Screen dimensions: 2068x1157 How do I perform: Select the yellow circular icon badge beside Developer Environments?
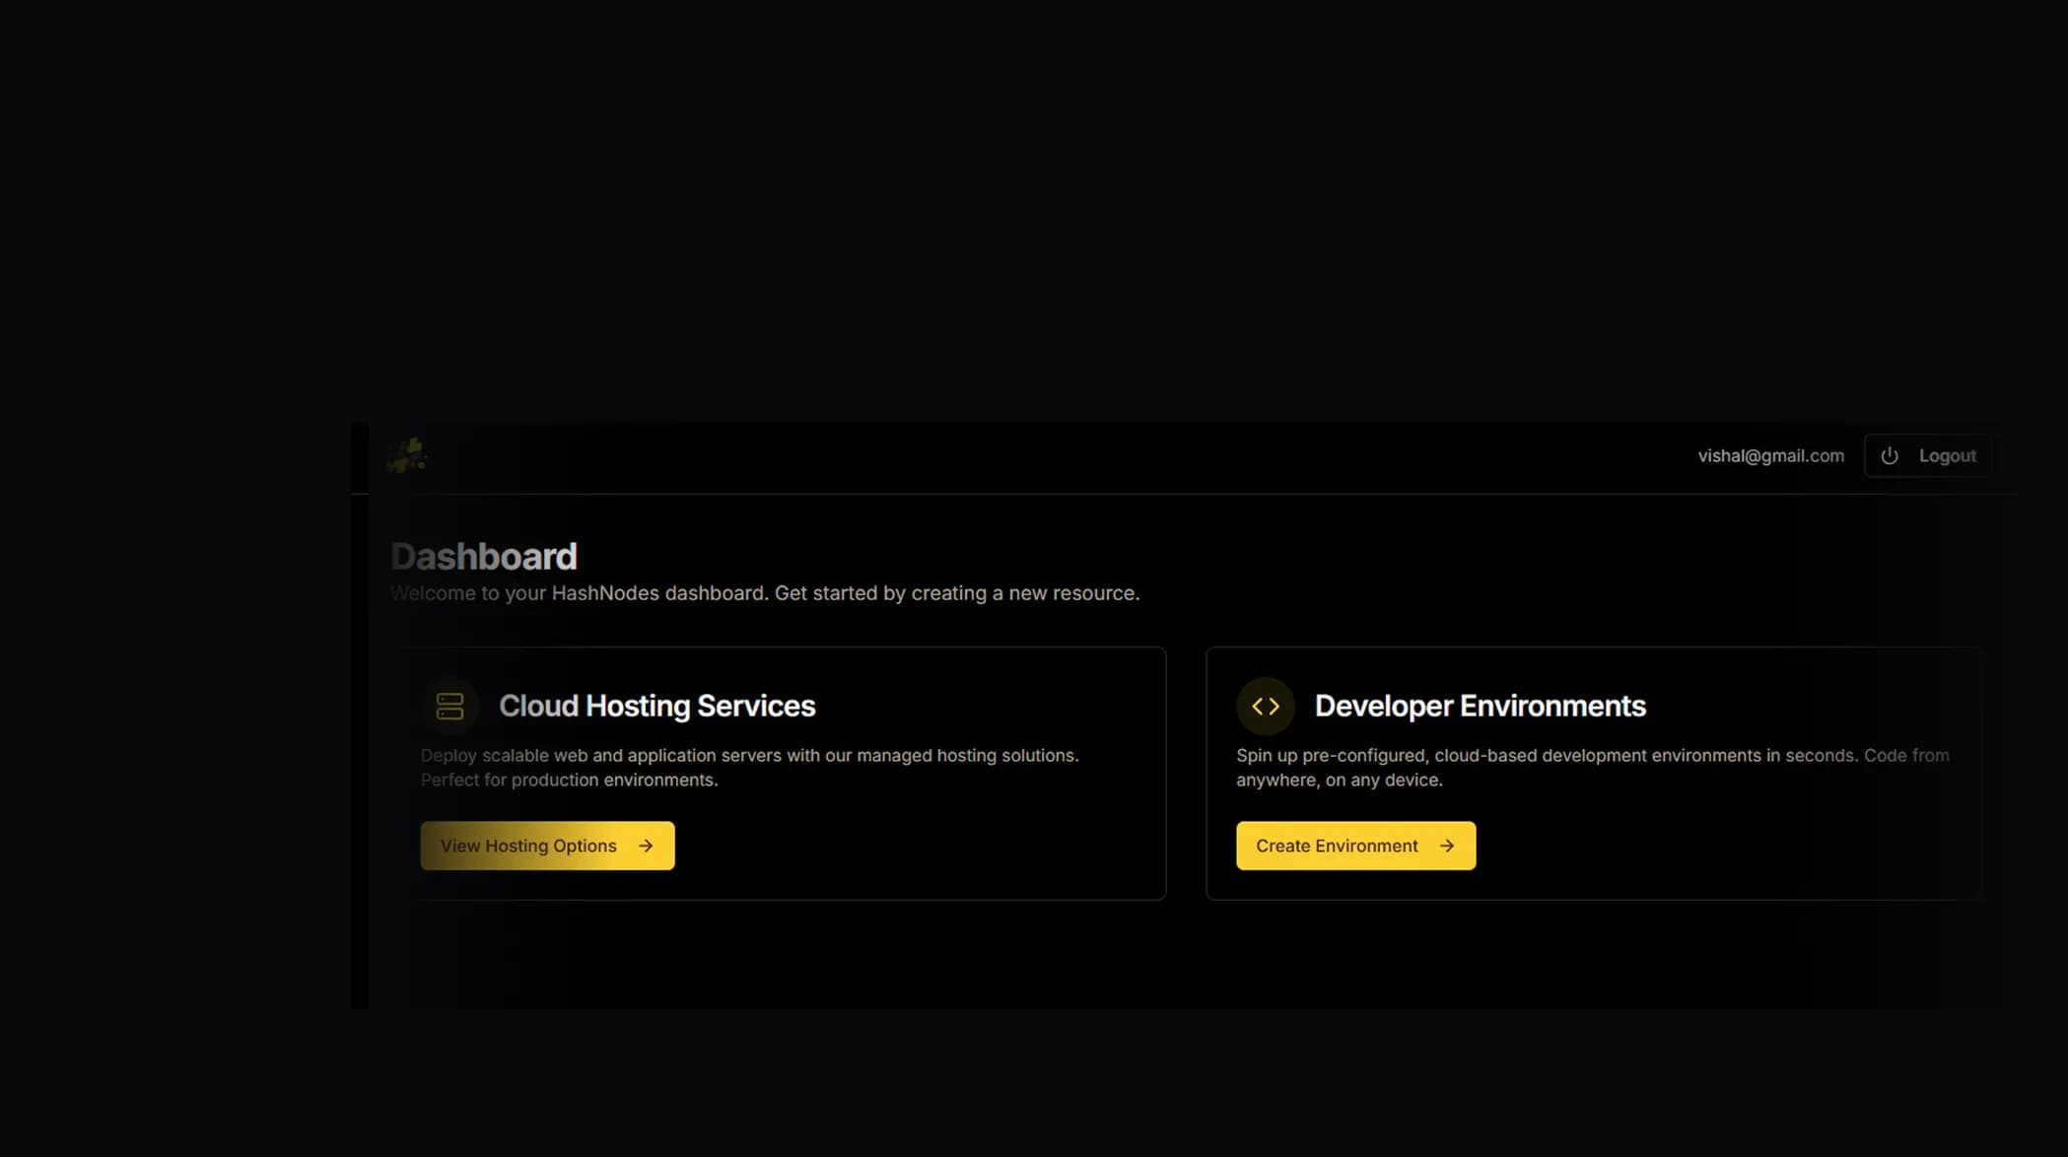(x=1265, y=705)
